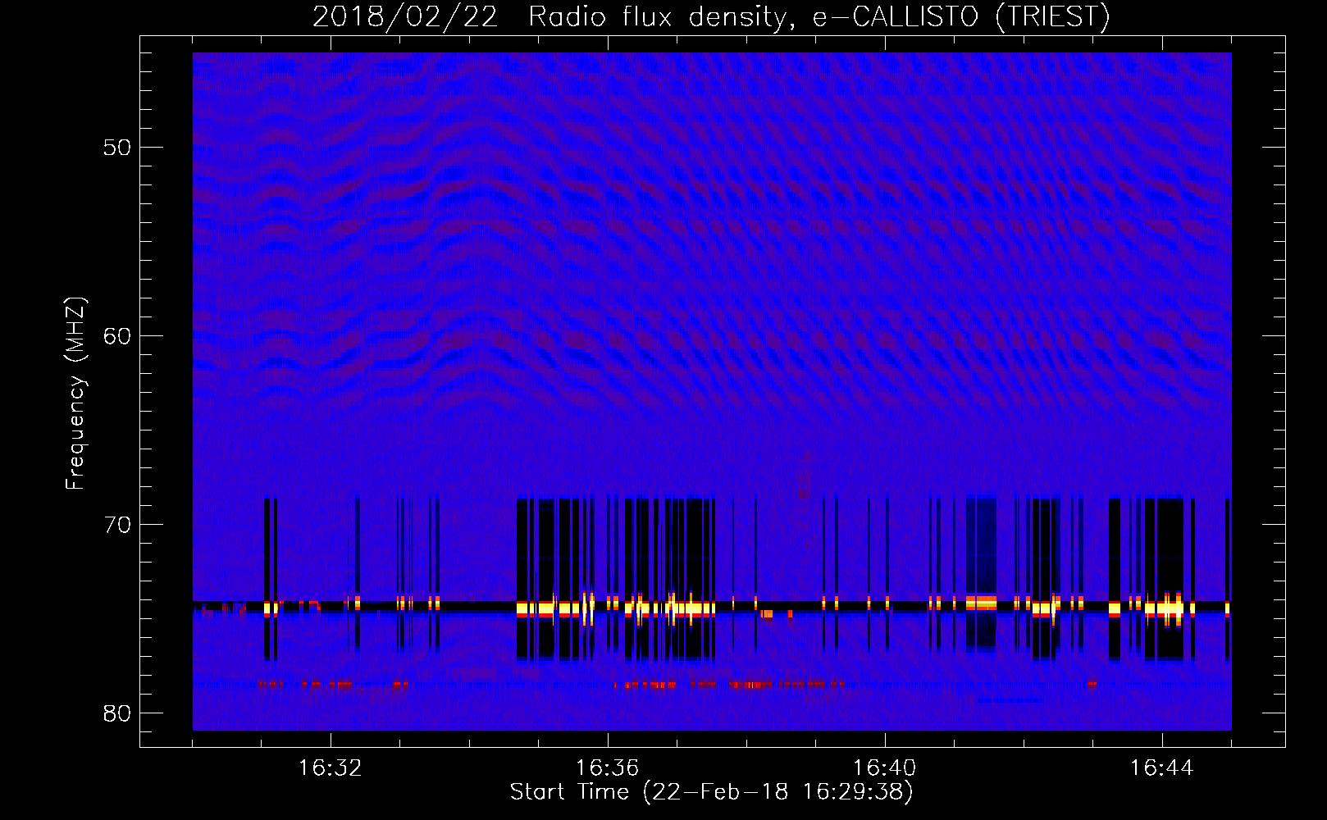Click the 16:44 time tick label
Viewport: 1327px width, 820px height.
pyautogui.click(x=1161, y=768)
